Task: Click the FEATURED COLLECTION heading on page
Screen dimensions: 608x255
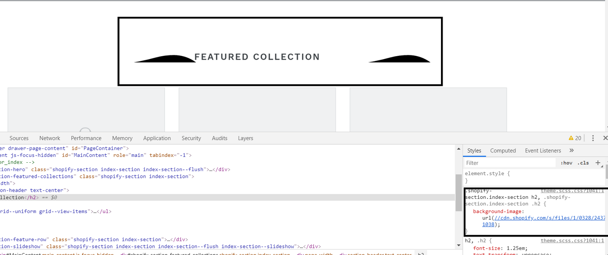Action: [x=257, y=57]
